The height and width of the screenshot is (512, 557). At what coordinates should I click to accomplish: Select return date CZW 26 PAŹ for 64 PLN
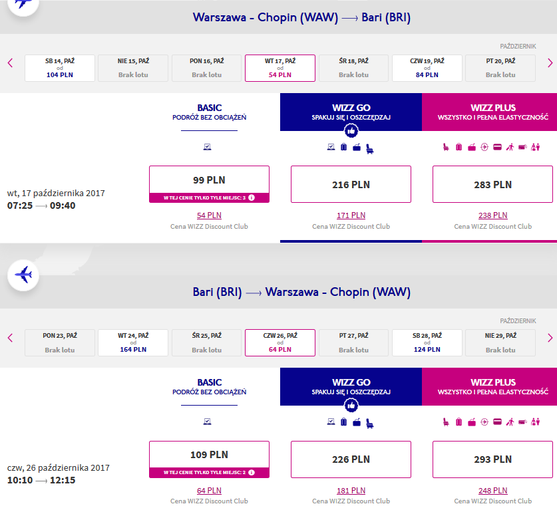coord(280,342)
